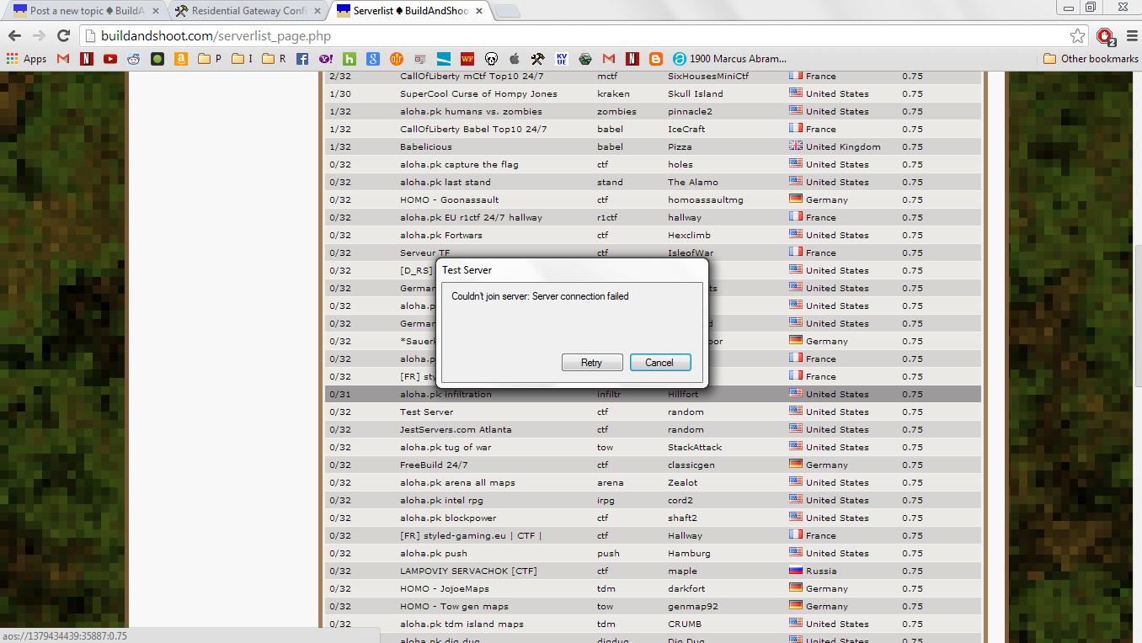Click the browser reload icon
This screenshot has height=643, width=1142.
[63, 37]
